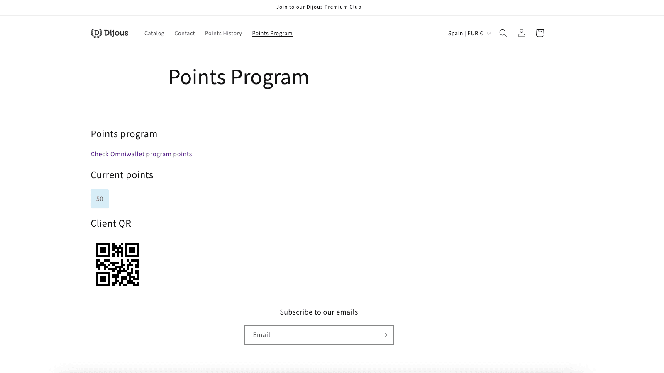Click the account icon
Screen dimensions: 664x373
[521, 33]
